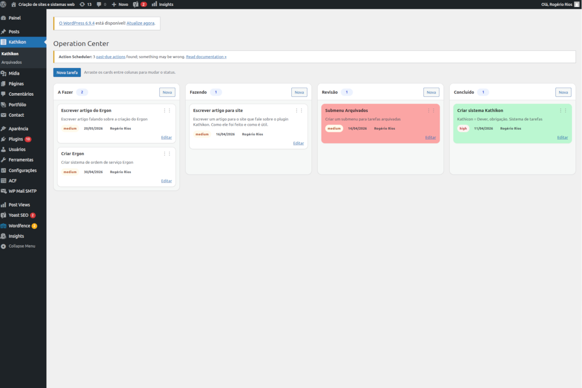Edit the Escrever artigo do Ergon card

(x=166, y=138)
